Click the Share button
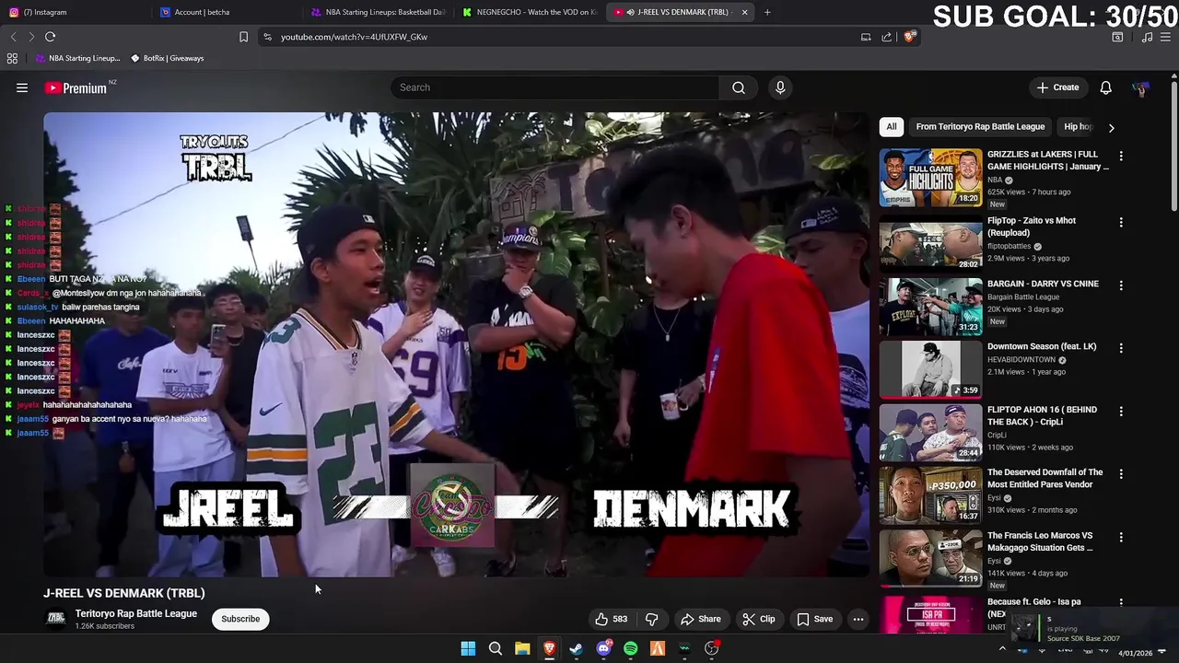 (x=701, y=619)
